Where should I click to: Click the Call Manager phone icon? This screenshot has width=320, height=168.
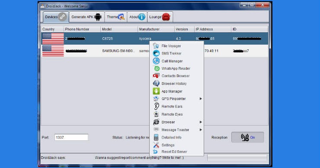156,61
